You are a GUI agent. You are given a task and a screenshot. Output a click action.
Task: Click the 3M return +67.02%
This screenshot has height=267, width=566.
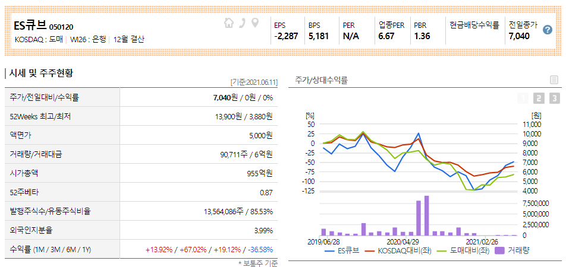click(x=193, y=250)
